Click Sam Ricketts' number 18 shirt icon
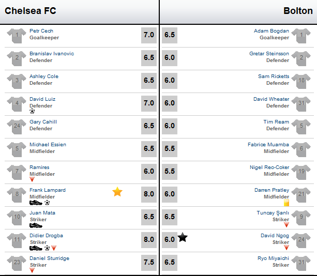Viewport: 317px width, 276px height. tap(301, 81)
